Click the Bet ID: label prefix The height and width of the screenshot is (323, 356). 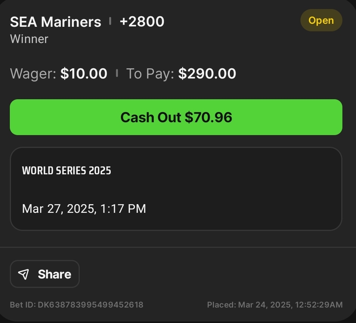[x=23, y=305]
